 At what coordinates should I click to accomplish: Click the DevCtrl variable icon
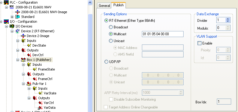point(29,55)
